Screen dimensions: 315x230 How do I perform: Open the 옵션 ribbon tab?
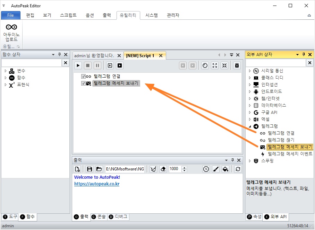pos(90,15)
